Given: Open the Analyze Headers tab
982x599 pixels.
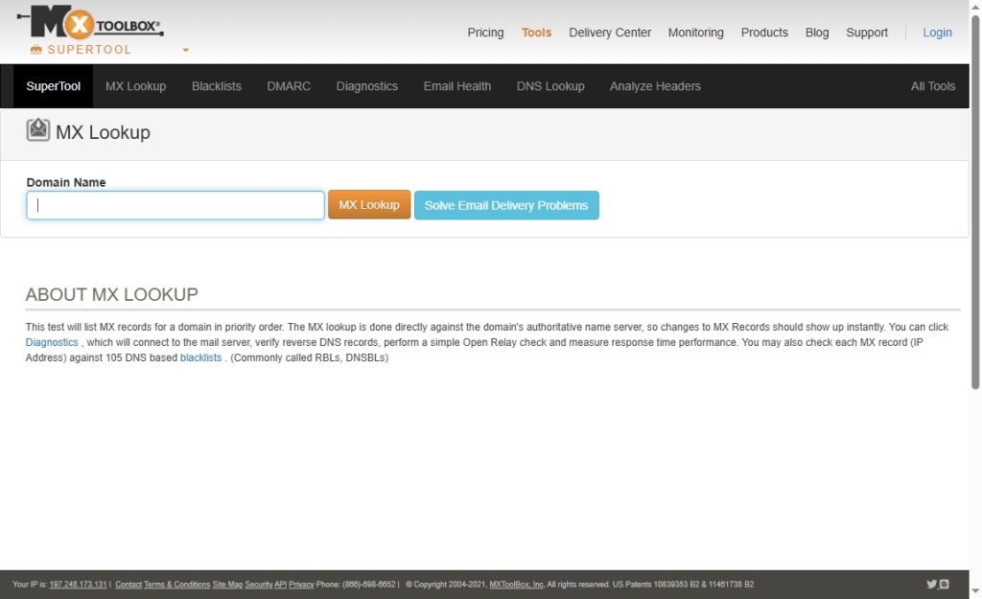Looking at the screenshot, I should pyautogui.click(x=655, y=86).
